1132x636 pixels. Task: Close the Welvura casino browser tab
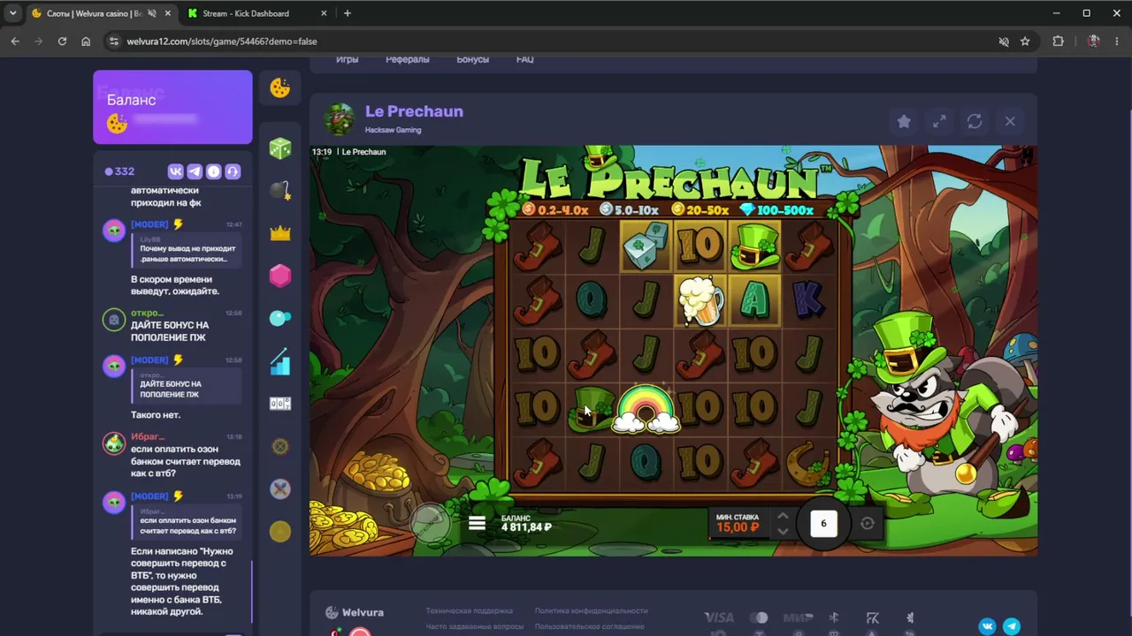pyautogui.click(x=167, y=13)
